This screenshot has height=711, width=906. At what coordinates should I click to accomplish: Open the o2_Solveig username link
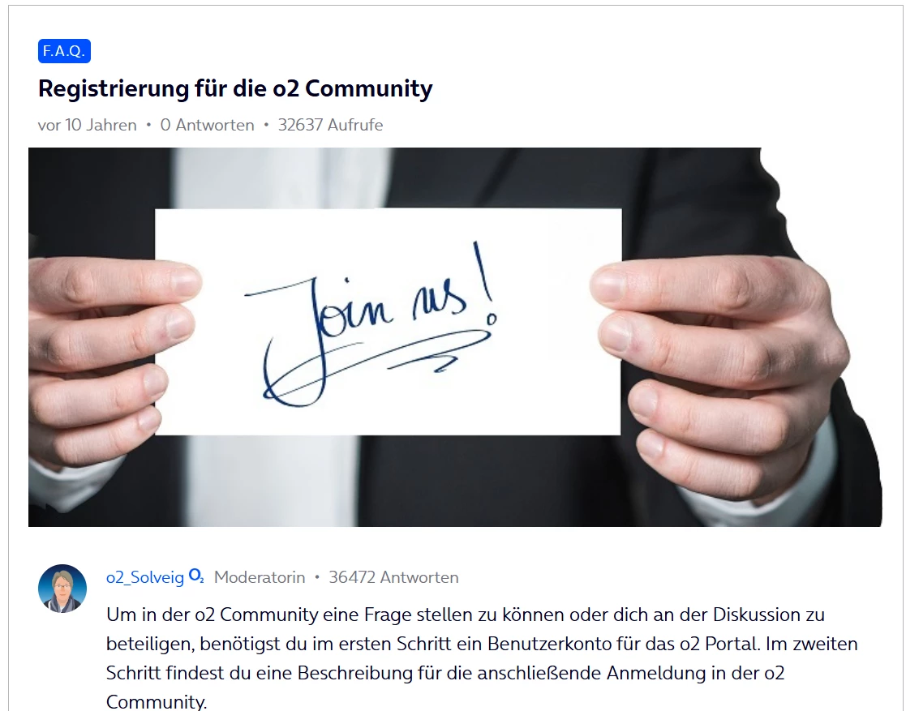point(145,577)
